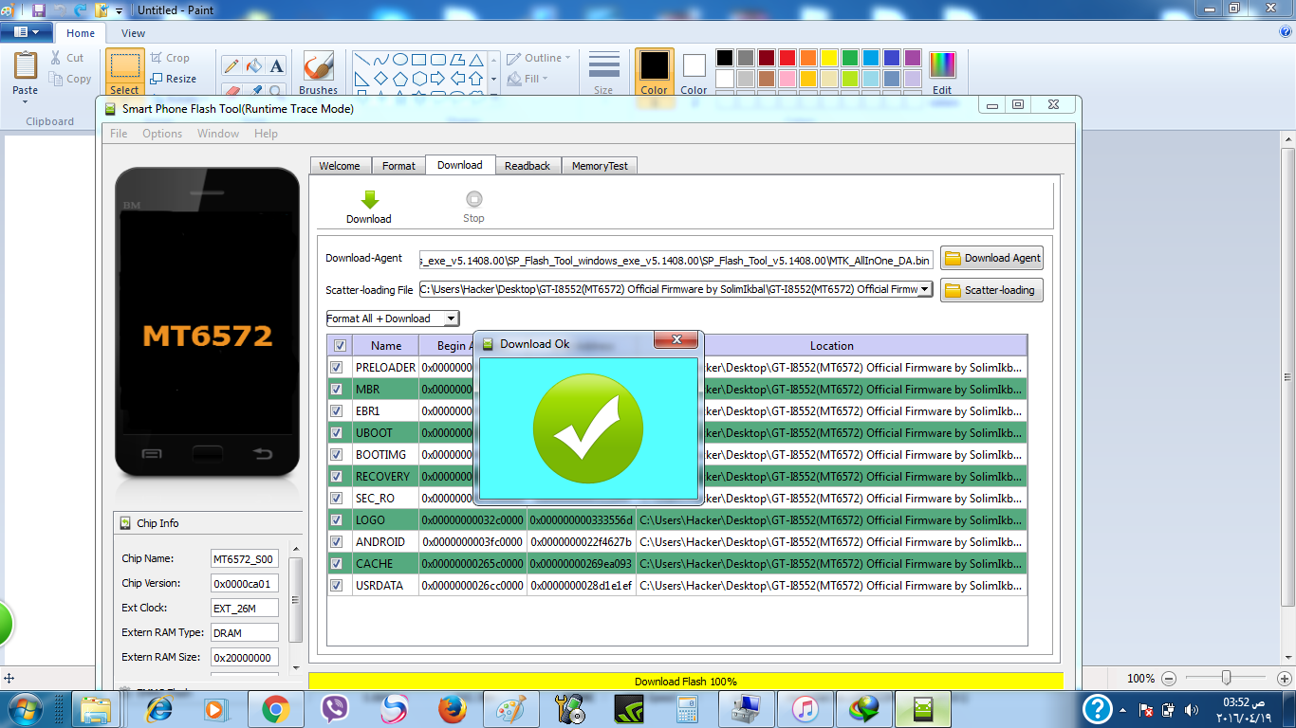Click the Paste clipboard icon in Paint

pos(26,66)
